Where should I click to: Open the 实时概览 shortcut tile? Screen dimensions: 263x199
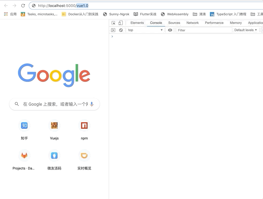(84, 160)
